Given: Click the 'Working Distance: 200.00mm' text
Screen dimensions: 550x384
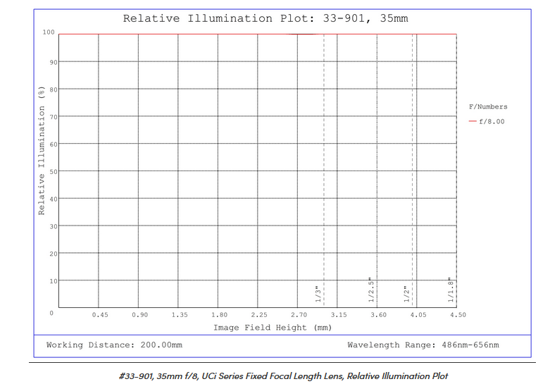Looking at the screenshot, I should coord(114,345).
